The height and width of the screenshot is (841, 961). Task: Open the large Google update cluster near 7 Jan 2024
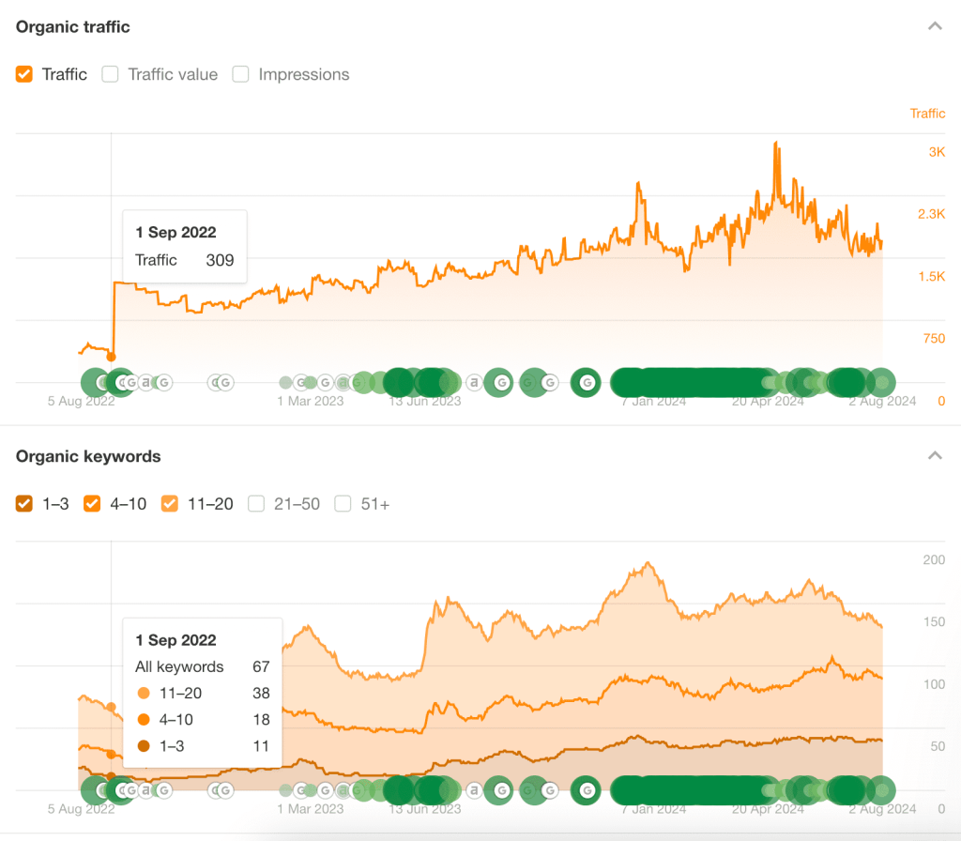657,382
